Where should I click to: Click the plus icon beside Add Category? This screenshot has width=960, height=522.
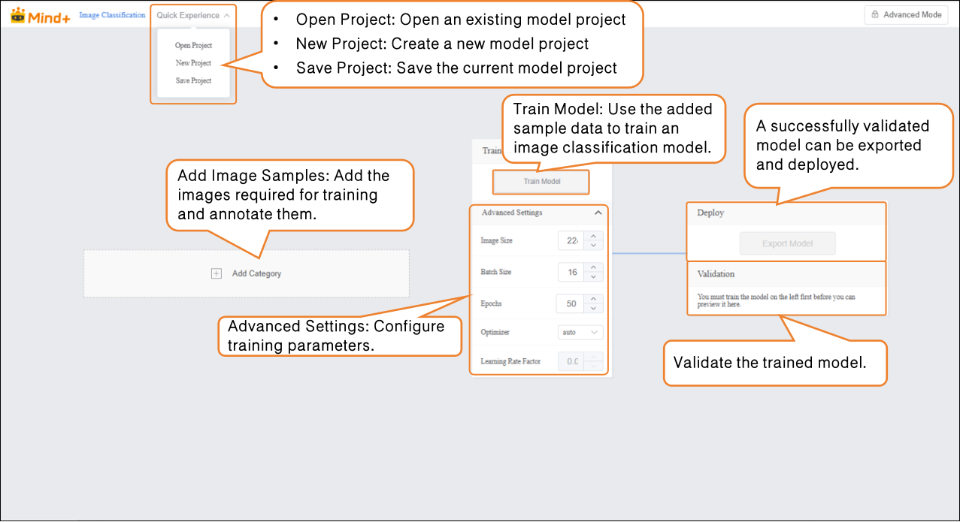(x=217, y=273)
